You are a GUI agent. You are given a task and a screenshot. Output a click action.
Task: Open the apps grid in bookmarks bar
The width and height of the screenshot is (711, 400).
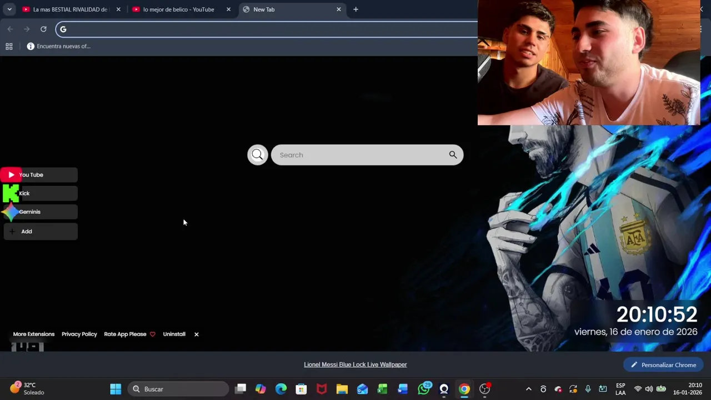(x=9, y=46)
